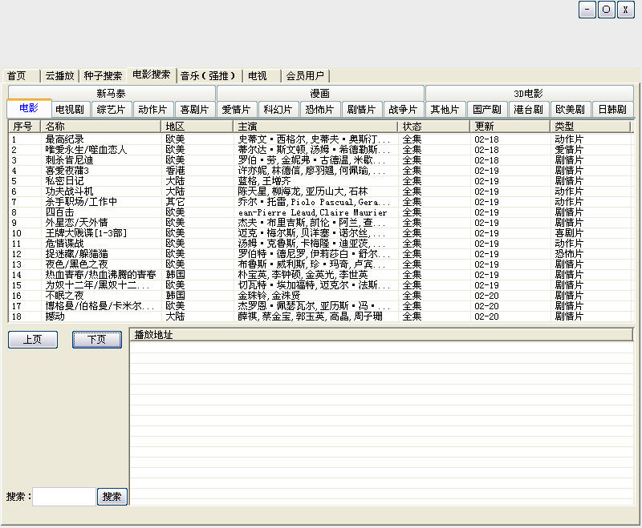The width and height of the screenshot is (642, 528).
Task: Select the 电影 category tab
Action: click(x=29, y=108)
